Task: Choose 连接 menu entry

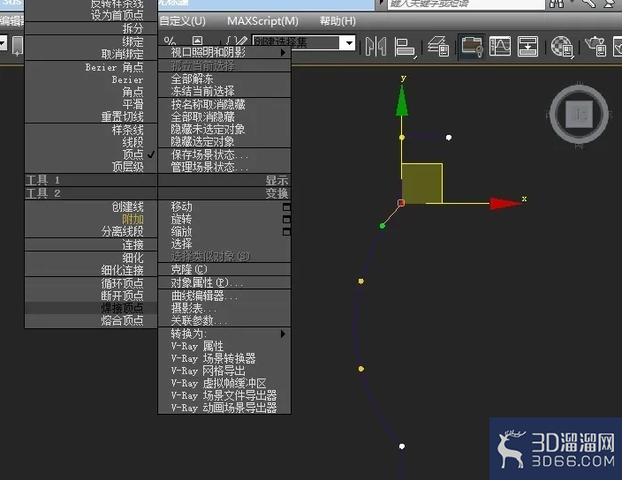Action: pyautogui.click(x=91, y=244)
